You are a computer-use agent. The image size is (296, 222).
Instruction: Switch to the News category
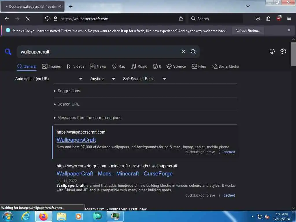pyautogui.click(x=98, y=66)
